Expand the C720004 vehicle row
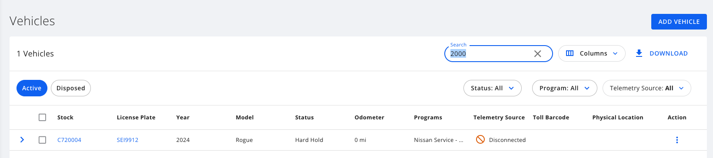Screen dimensions: 713x158 tap(22, 140)
